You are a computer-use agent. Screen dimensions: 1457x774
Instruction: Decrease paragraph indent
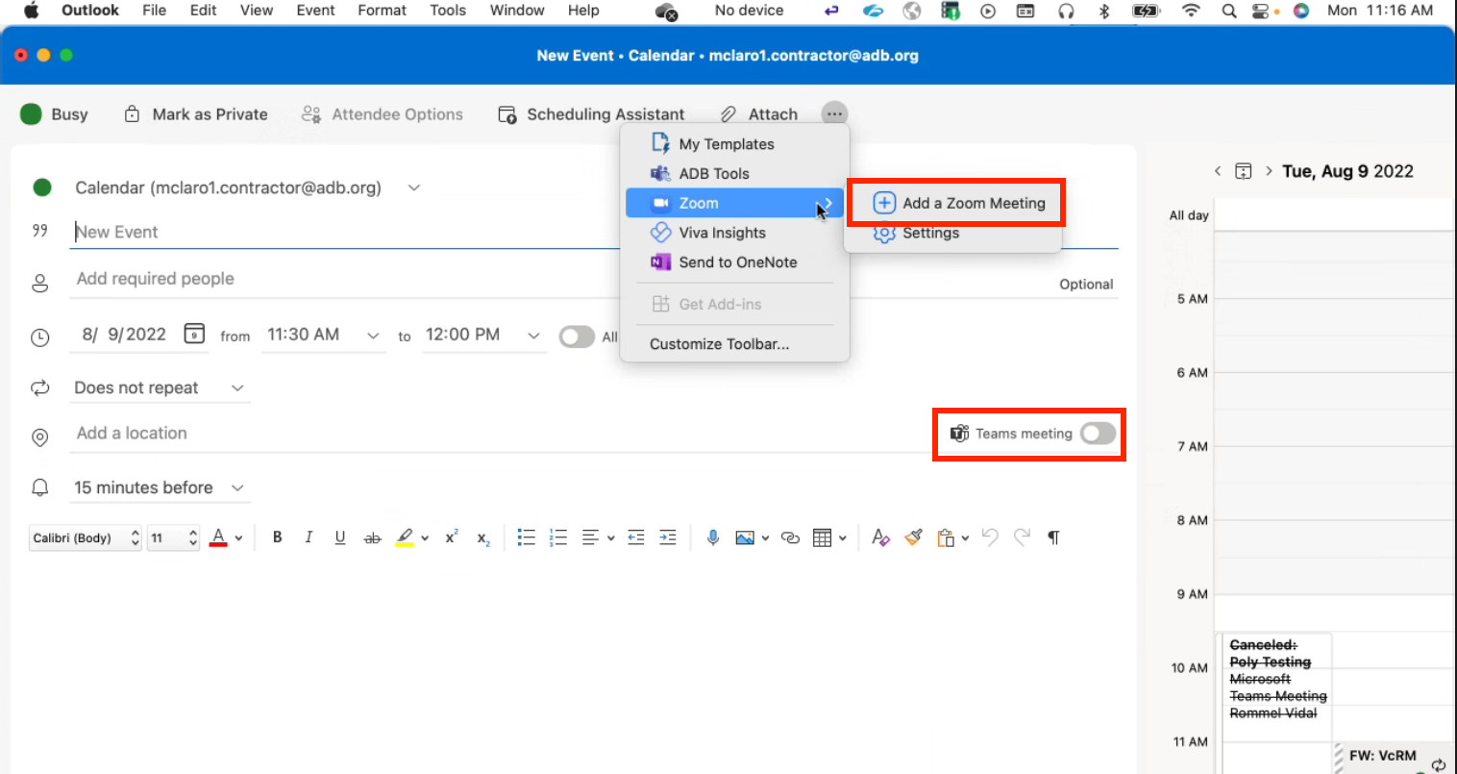click(636, 537)
